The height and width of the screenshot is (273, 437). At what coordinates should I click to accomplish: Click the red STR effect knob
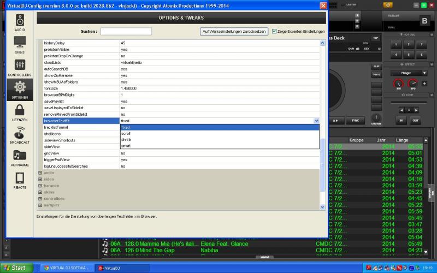398,84
